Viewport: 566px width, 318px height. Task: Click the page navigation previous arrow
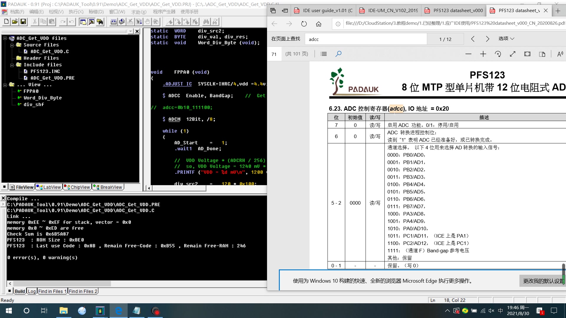click(x=473, y=39)
